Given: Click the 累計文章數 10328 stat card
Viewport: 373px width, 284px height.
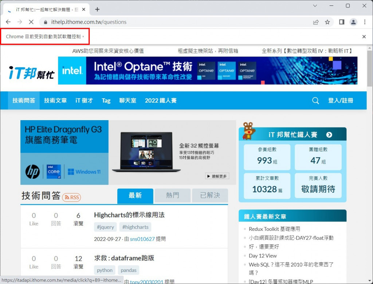Looking at the screenshot, I should point(267,186).
